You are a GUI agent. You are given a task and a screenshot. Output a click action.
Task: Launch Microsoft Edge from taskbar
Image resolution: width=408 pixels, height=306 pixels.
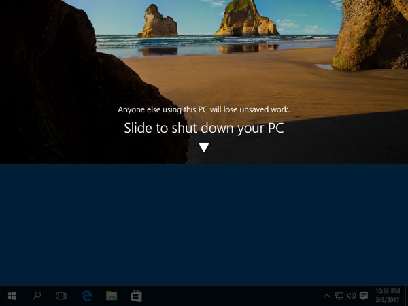coord(86,296)
